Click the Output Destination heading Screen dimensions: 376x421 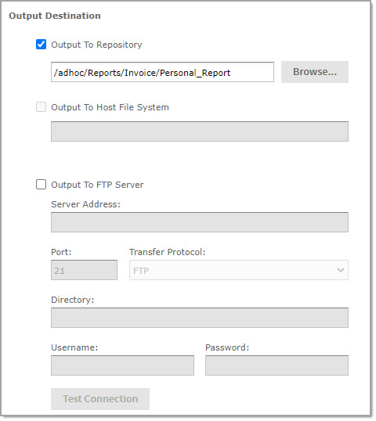click(55, 16)
